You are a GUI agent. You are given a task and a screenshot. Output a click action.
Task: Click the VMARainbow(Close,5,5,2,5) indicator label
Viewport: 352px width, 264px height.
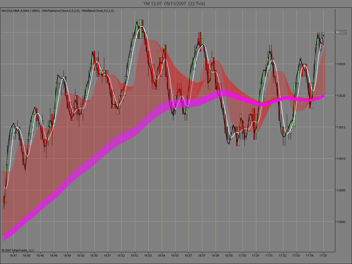coord(61,11)
